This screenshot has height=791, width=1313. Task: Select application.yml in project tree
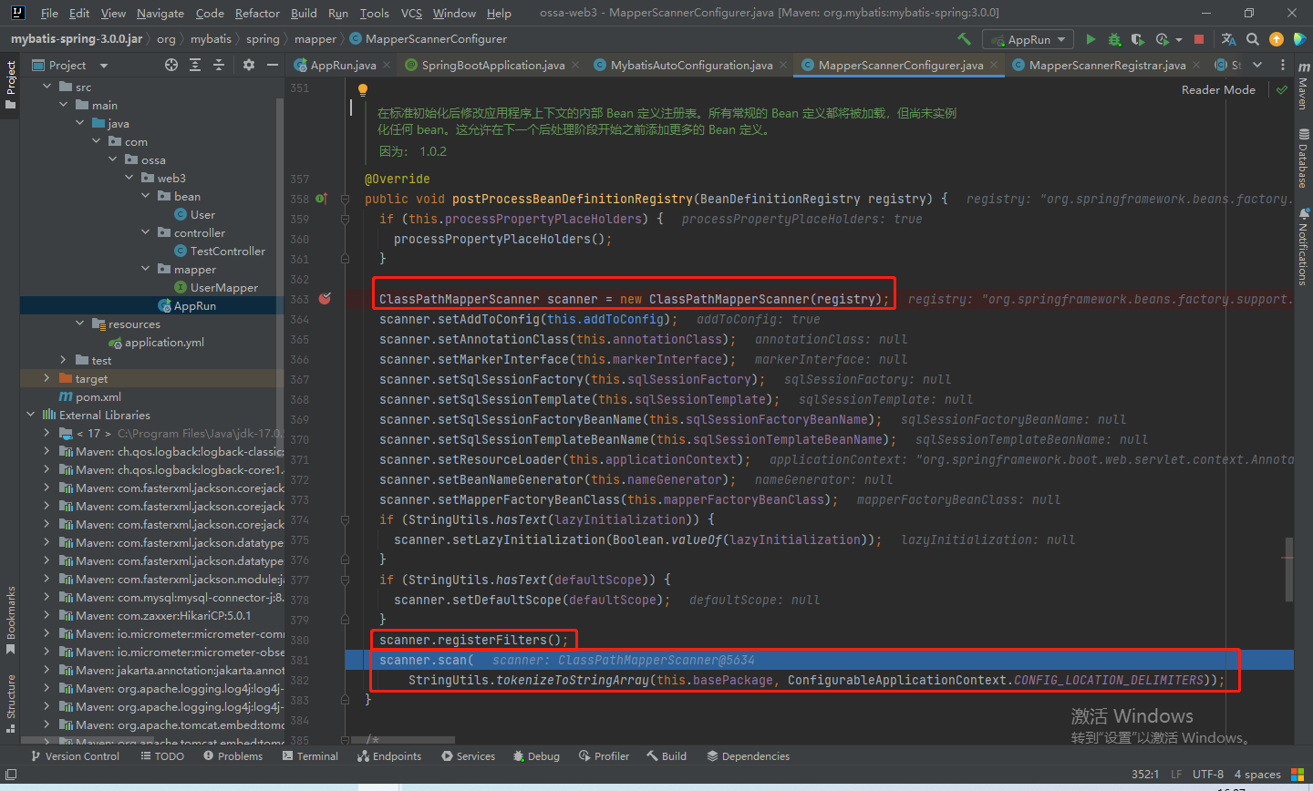click(x=164, y=342)
